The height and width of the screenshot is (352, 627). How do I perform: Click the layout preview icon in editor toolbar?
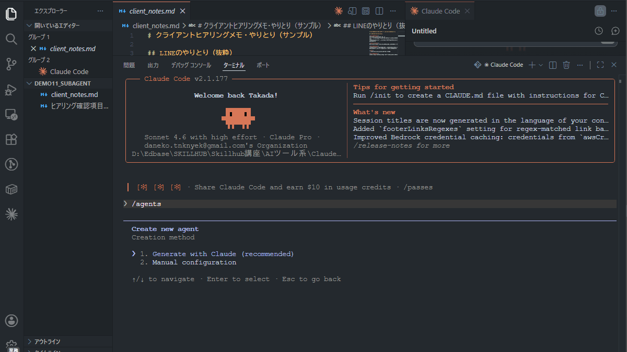click(x=366, y=11)
